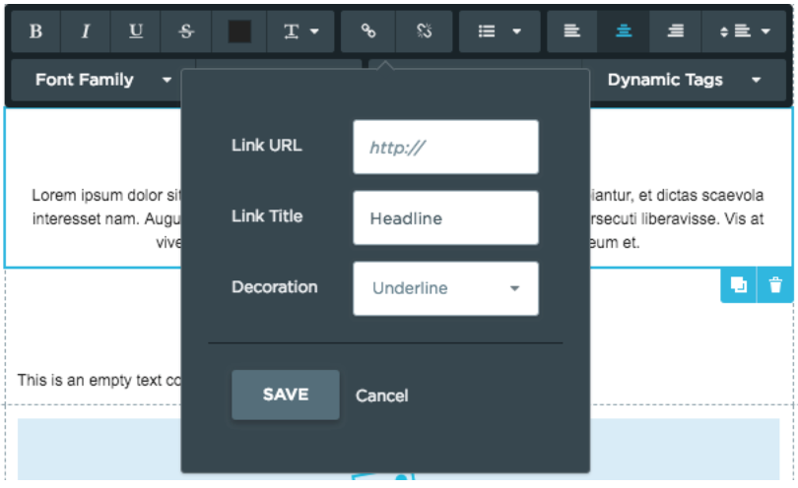Viewport: 798px width, 488px height.
Task: Toggle italic text style
Action: point(86,31)
